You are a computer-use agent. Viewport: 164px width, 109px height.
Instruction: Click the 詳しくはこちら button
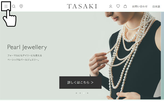coord(80,83)
